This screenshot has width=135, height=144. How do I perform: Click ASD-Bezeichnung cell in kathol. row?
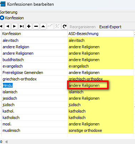(101, 111)
